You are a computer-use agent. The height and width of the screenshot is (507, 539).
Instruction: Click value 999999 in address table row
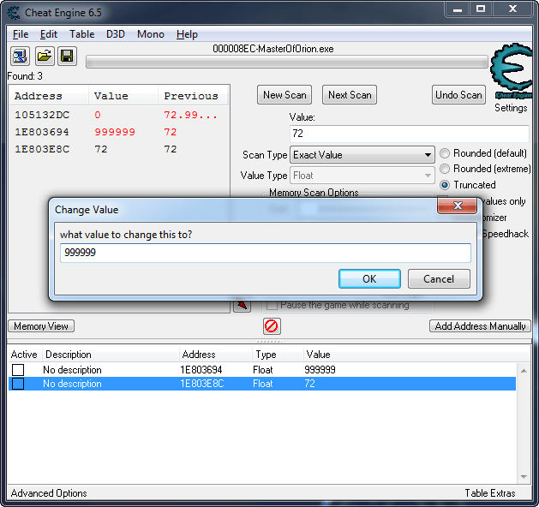(320, 370)
